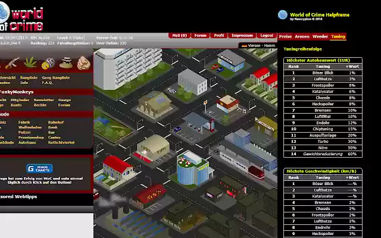
Task: Select the gas station on the map
Action: point(198,123)
